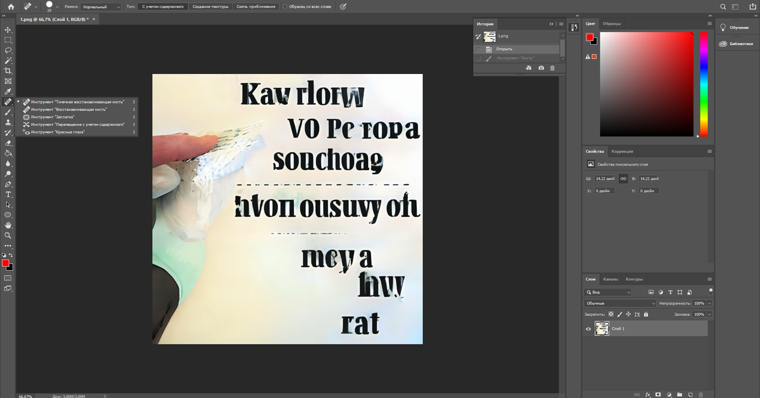Toggle lock image pixels brush icon

pos(619,314)
